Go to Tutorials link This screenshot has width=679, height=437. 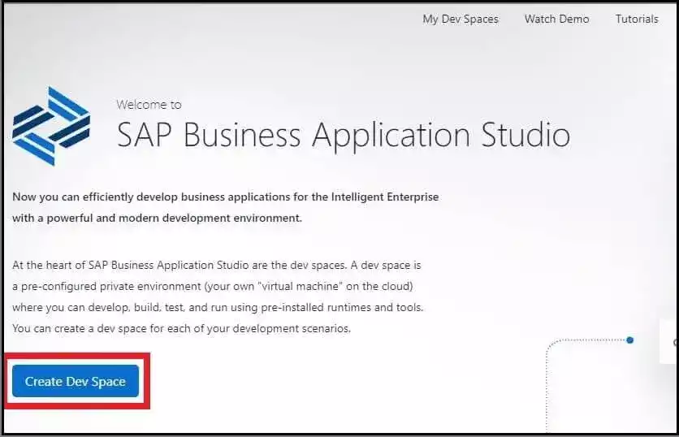click(x=637, y=19)
